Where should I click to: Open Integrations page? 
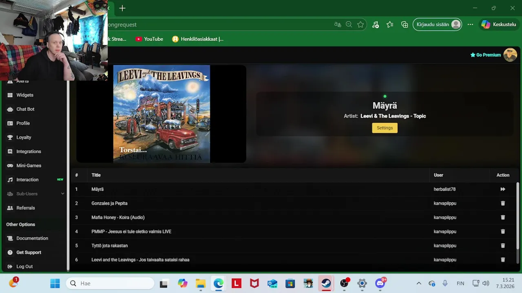pyautogui.click(x=29, y=151)
